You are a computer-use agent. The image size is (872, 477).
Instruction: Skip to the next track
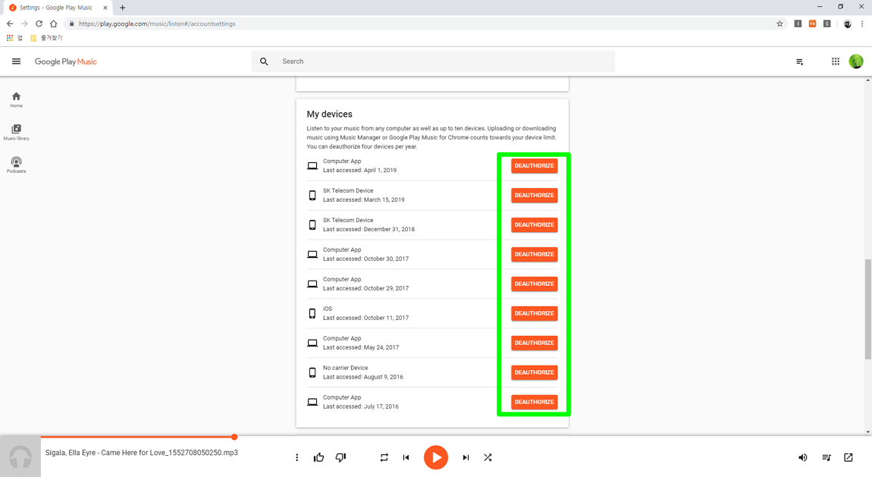point(466,457)
